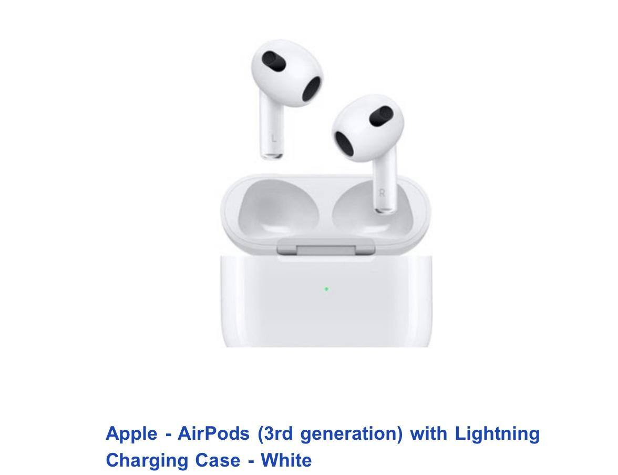Click the word "AirPods" in the title

click(213, 433)
